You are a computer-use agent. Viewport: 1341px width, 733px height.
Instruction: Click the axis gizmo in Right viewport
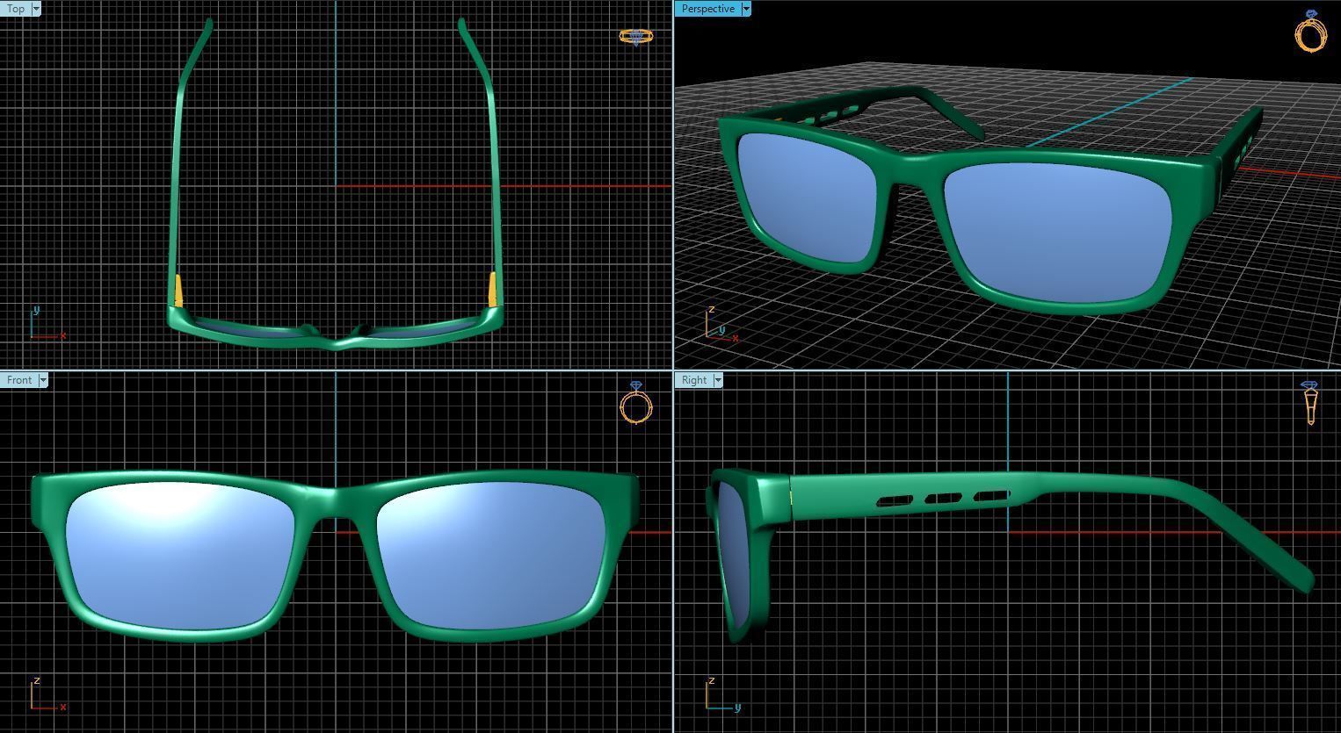click(x=723, y=694)
